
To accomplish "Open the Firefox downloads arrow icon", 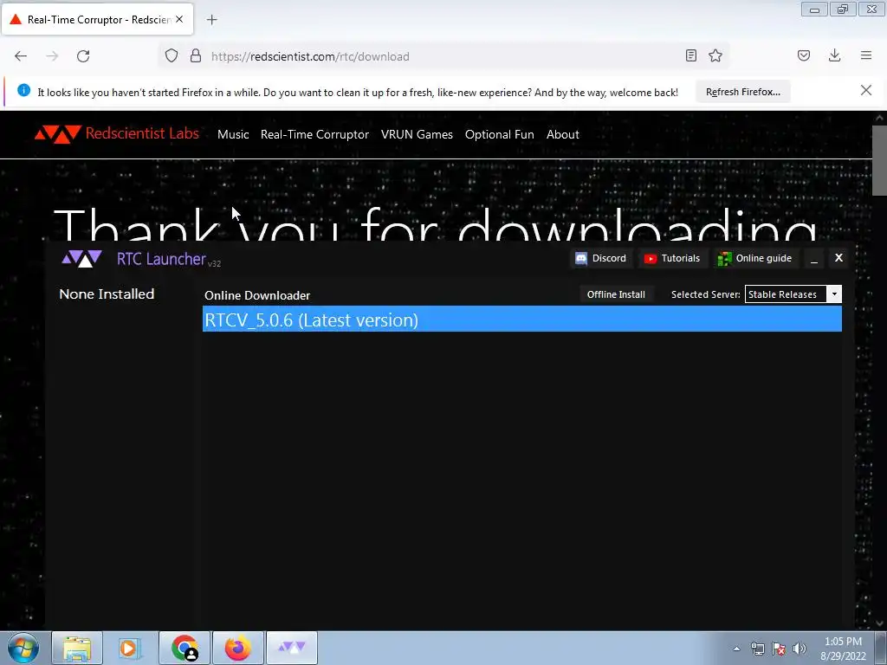I will coord(834,55).
